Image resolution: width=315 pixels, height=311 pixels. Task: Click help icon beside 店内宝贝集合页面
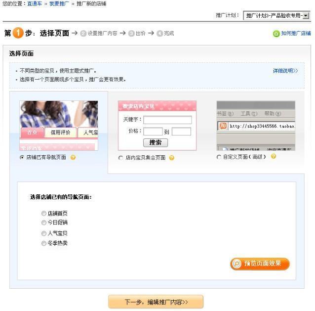tap(171, 158)
